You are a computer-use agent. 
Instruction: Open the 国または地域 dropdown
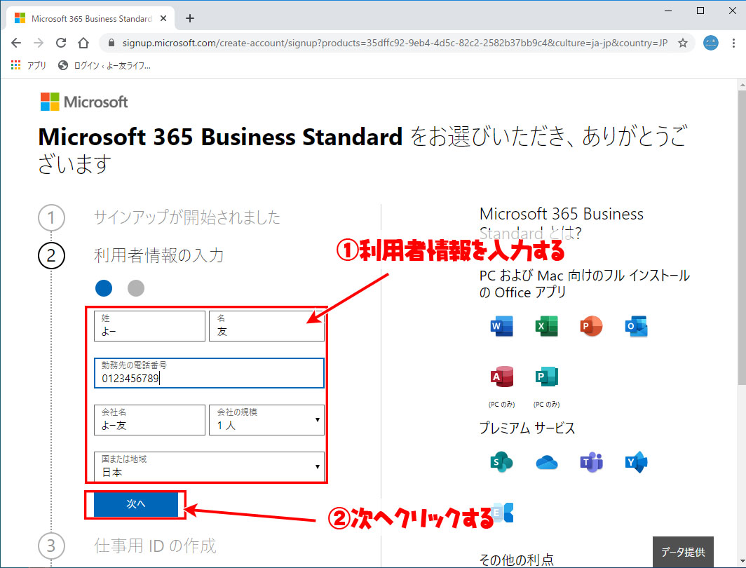209,467
